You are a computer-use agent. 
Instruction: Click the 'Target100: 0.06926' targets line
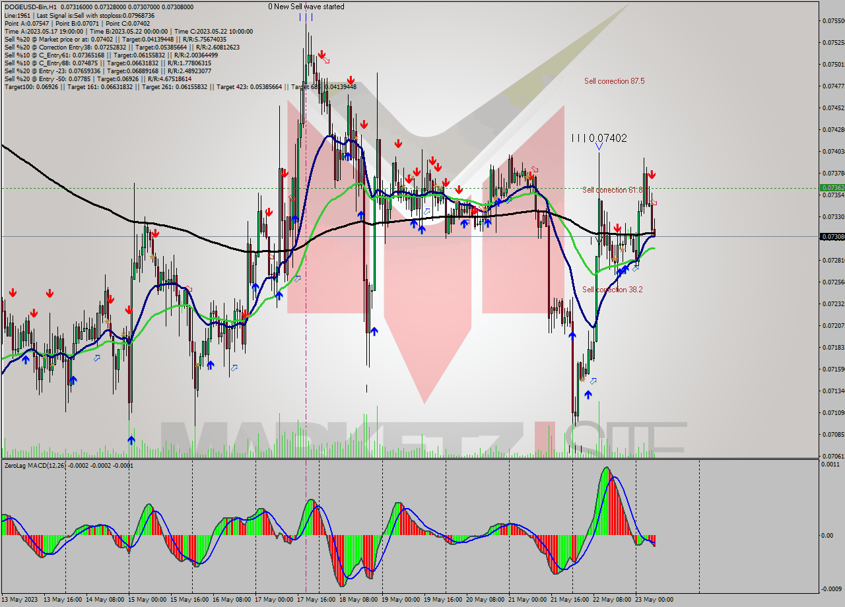pyautogui.click(x=180, y=86)
